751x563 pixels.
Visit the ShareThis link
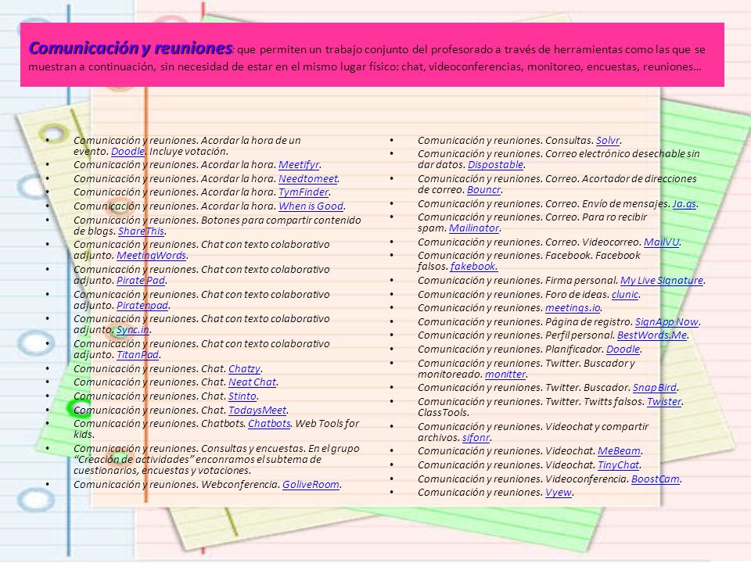(142, 231)
